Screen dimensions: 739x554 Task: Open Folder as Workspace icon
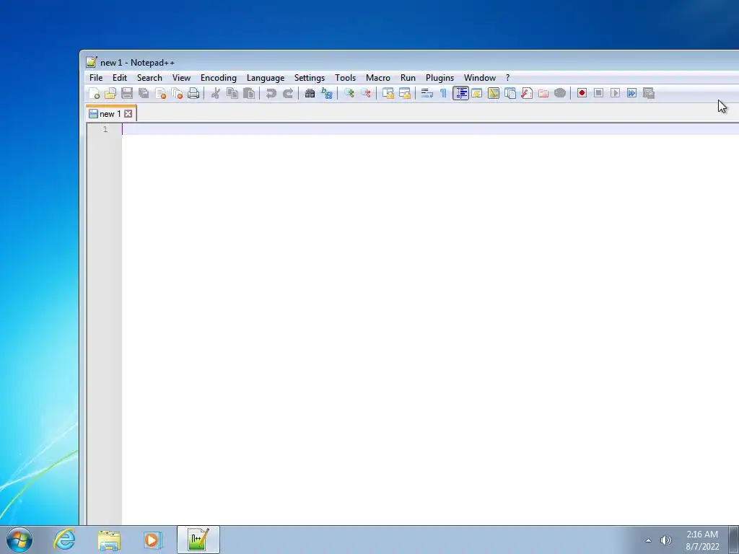tap(543, 93)
